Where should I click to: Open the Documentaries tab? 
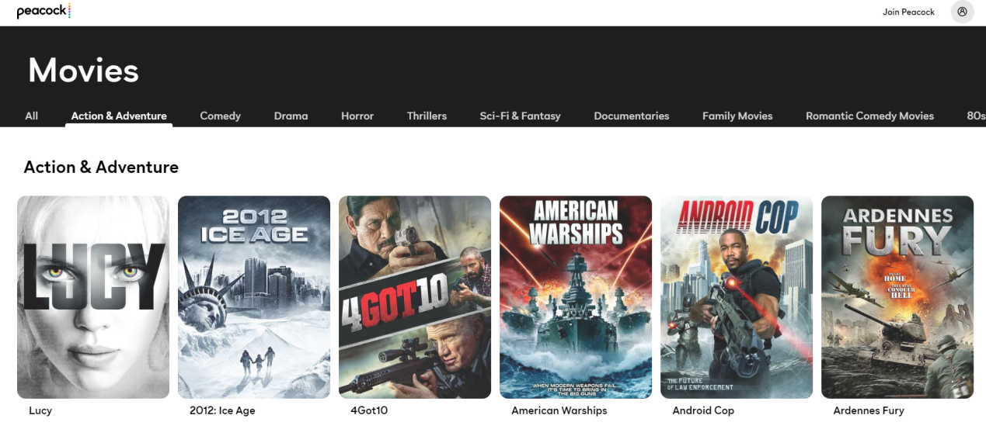631,116
